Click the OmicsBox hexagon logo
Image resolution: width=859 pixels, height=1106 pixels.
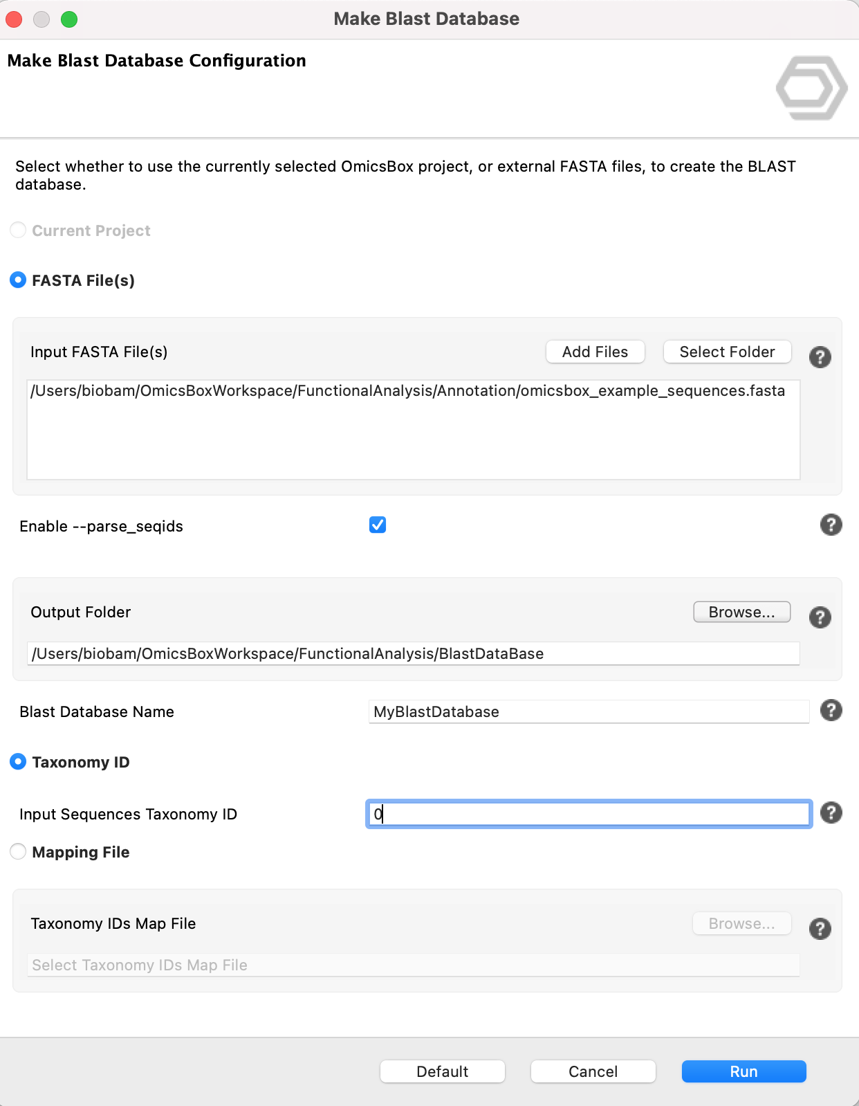(x=811, y=88)
